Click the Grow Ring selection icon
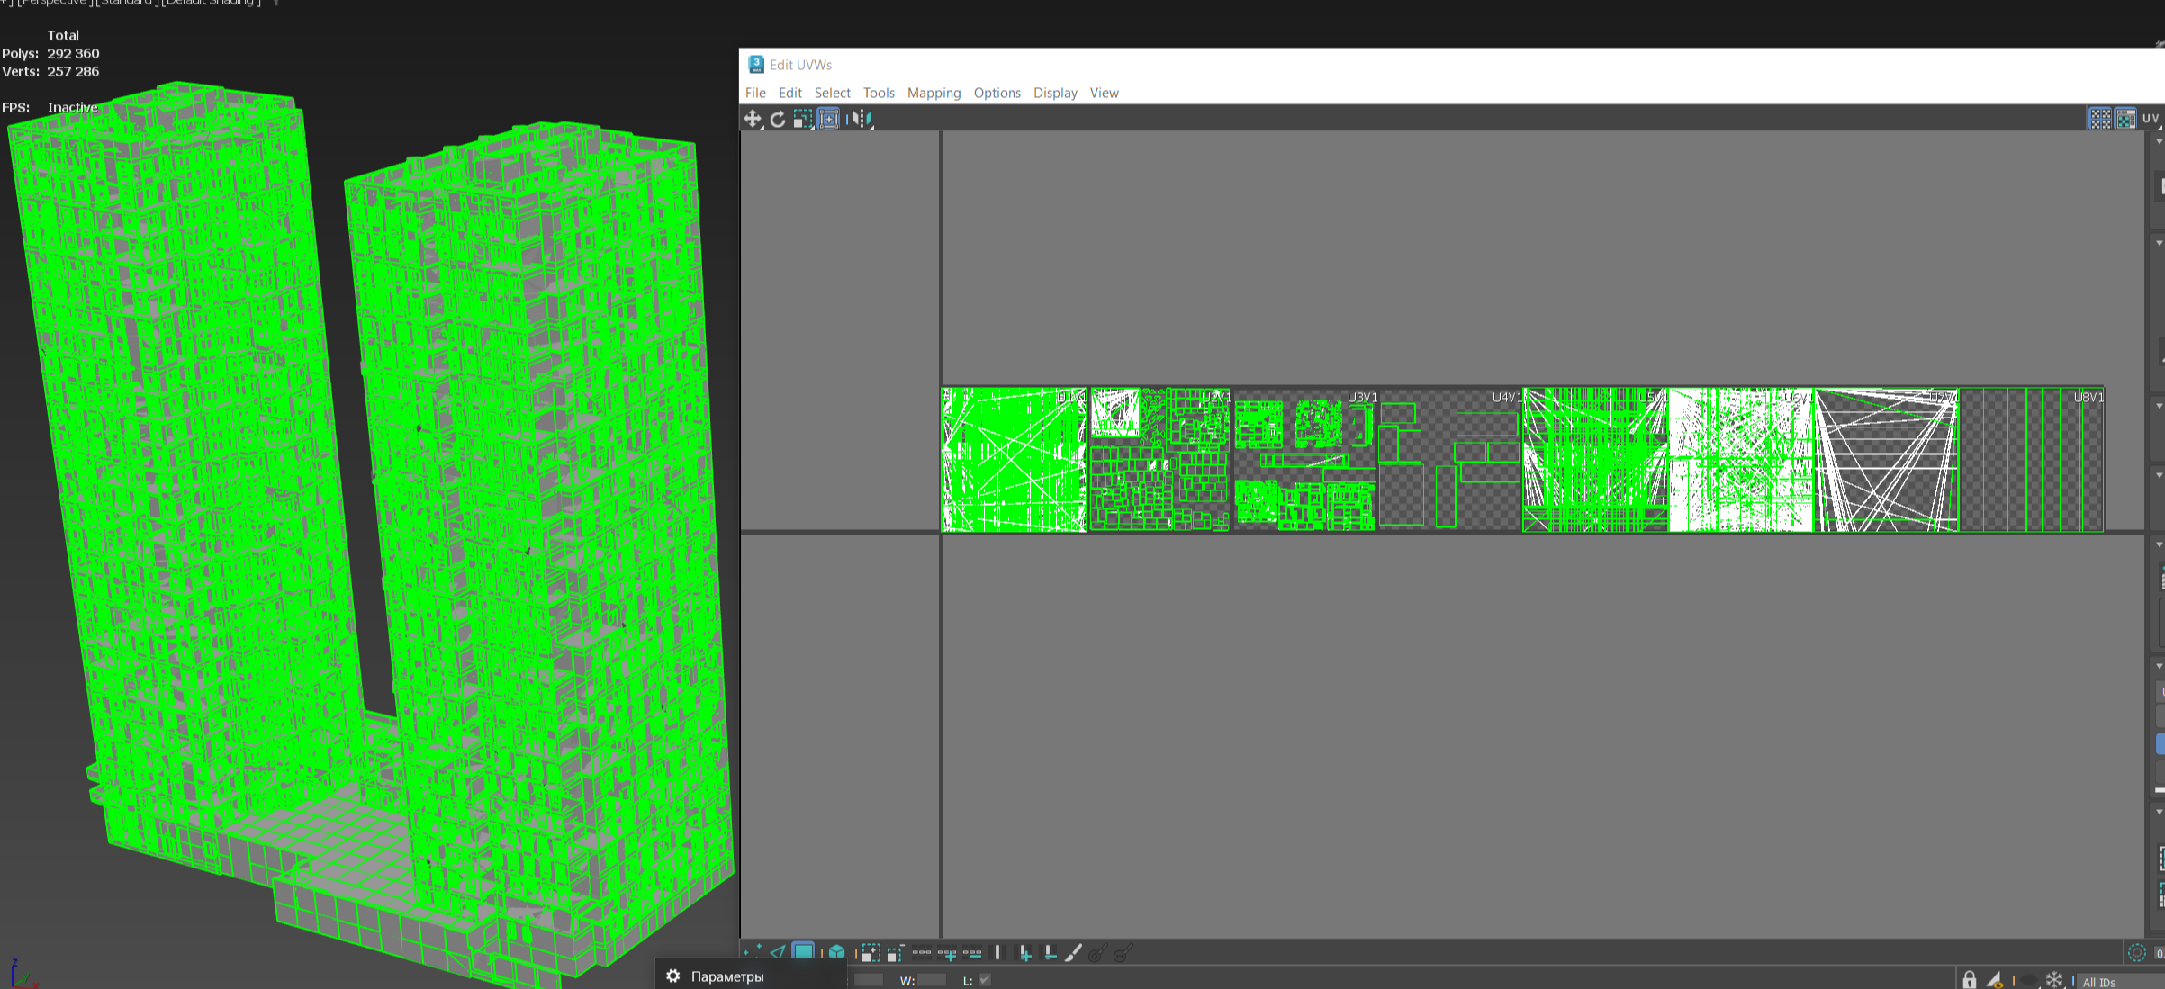Screen dimensions: 2165x989 tap(1024, 952)
